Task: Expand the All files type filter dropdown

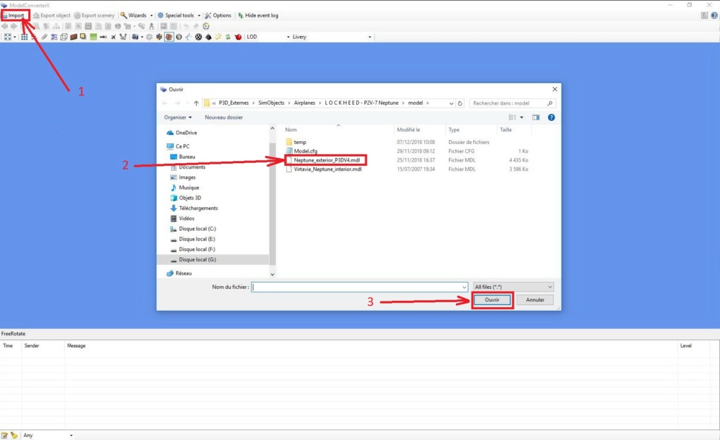Action: point(513,287)
